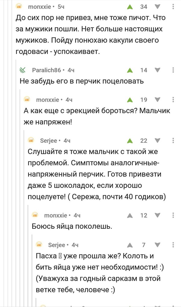The width and height of the screenshot is (181, 307).
Task: Click Serjee's avatar on the score 7 comment
Action: coord(39,245)
